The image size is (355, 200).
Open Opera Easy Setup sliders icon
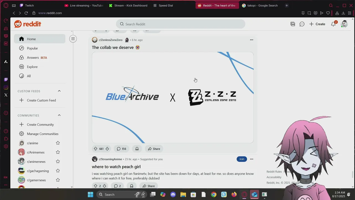click(x=349, y=13)
